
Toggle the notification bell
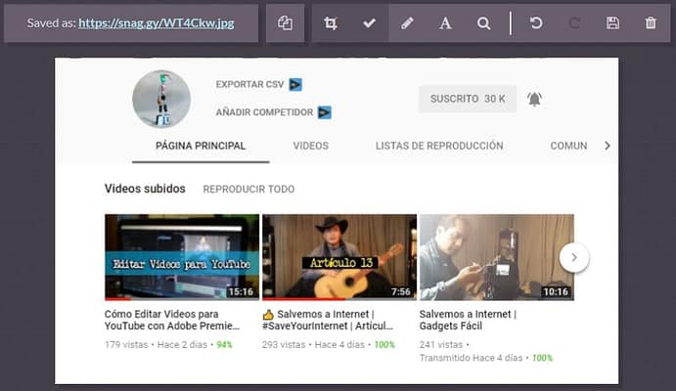click(534, 99)
